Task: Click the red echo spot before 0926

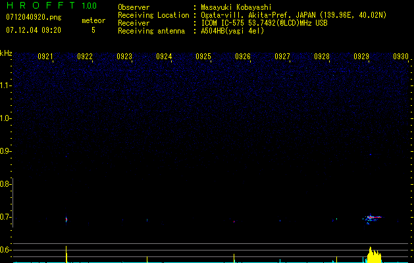Action: [x=234, y=222]
